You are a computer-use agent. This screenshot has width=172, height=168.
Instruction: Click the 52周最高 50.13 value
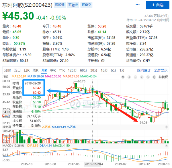(x=24, y=61)
